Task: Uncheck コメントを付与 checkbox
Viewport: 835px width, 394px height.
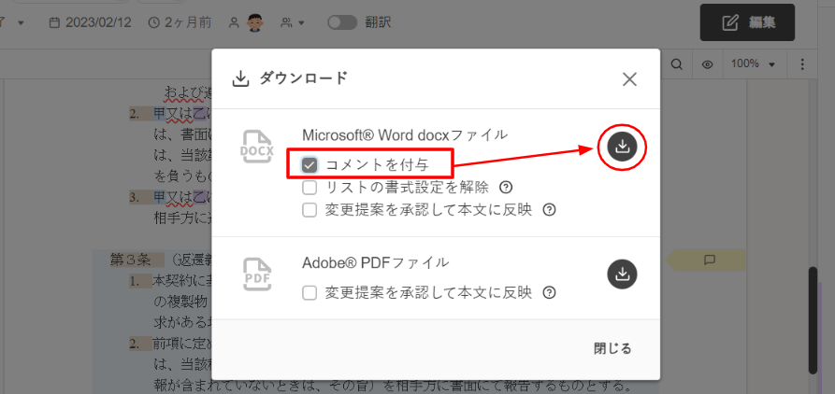Action: point(310,165)
